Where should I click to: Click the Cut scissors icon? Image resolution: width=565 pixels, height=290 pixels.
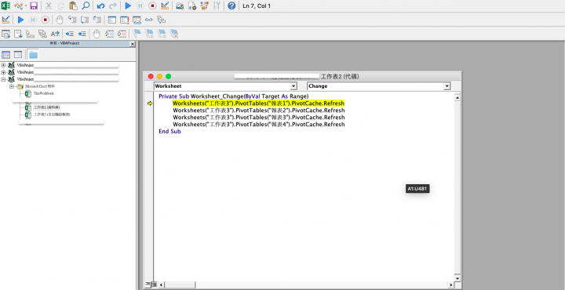pyautogui.click(x=49, y=5)
